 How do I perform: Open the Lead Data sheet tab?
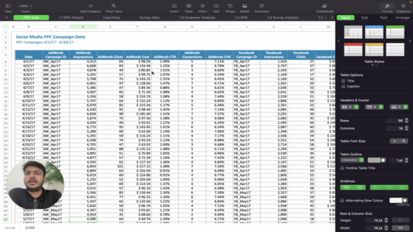pos(111,17)
